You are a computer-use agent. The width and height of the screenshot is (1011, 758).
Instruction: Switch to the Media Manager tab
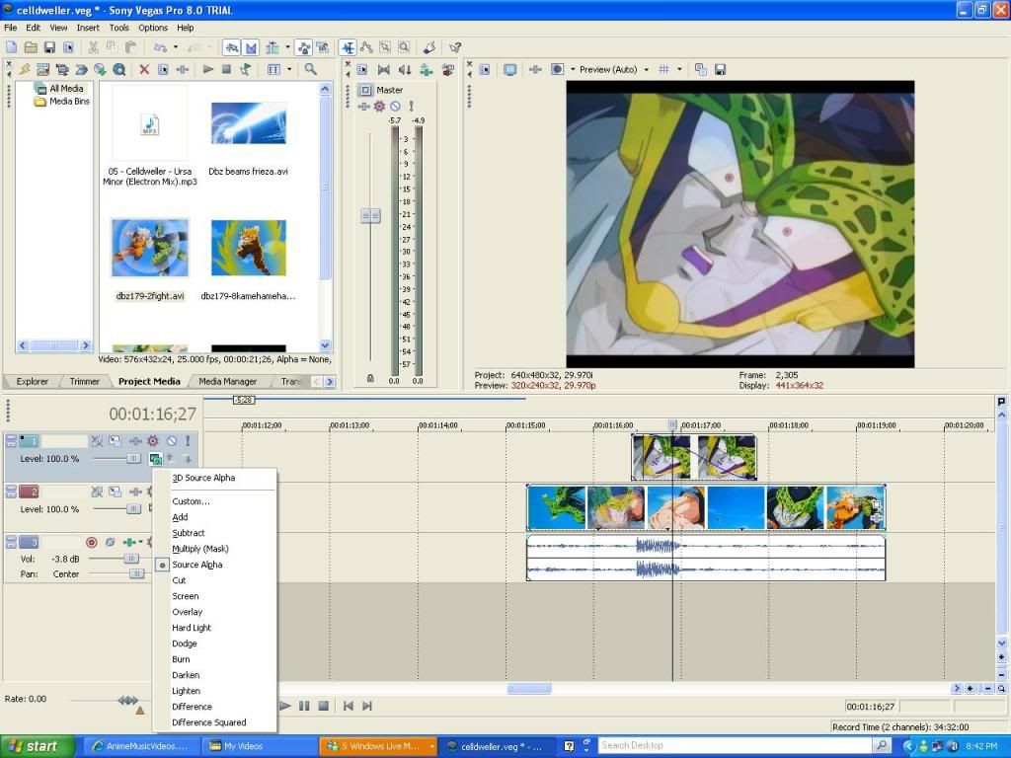pos(228,382)
